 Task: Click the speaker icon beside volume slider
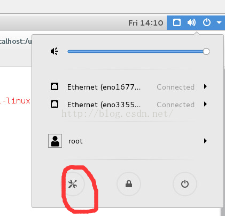[x=55, y=51]
